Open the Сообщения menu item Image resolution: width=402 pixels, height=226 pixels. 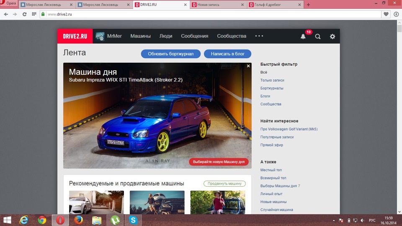click(x=195, y=36)
